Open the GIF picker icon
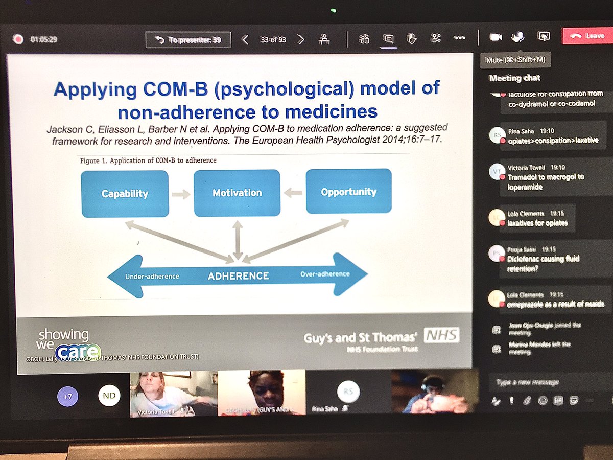613x460 pixels. pyautogui.click(x=558, y=402)
